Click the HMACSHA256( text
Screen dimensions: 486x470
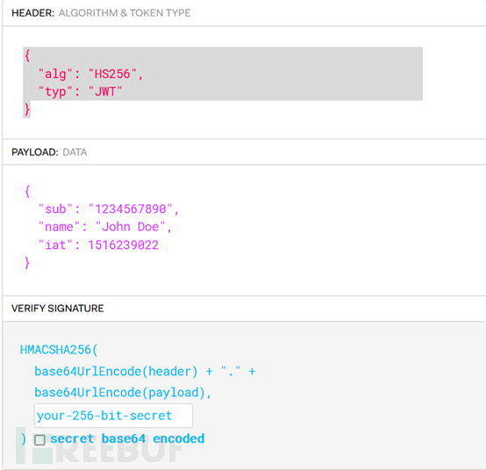pyautogui.click(x=59, y=350)
